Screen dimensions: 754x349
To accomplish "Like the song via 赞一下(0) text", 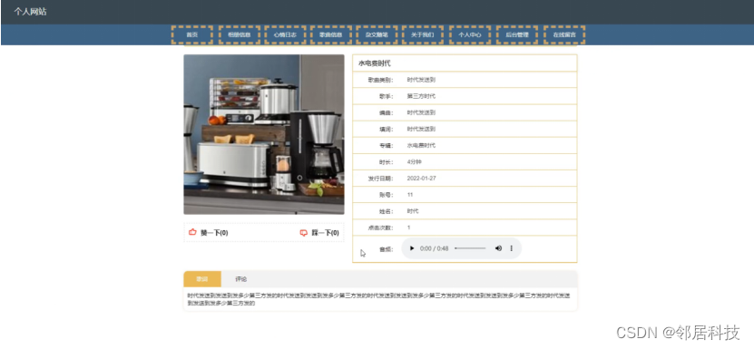I will 214,233.
